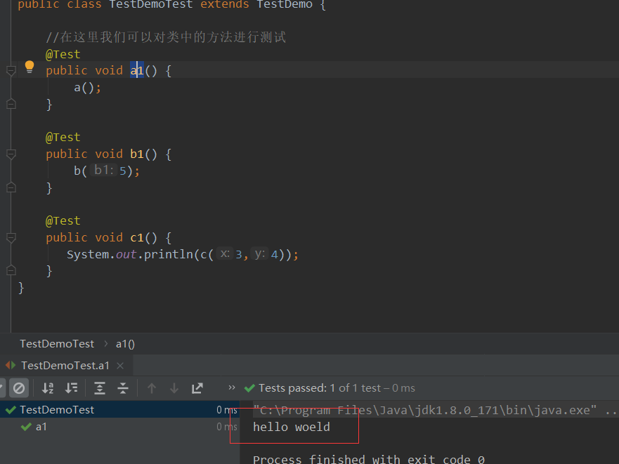Expand all test tree nodes
Screen dimensions: 619x464
[x=100, y=388]
